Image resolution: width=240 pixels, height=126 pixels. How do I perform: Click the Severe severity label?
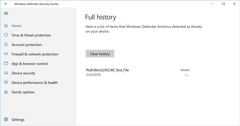(x=185, y=70)
